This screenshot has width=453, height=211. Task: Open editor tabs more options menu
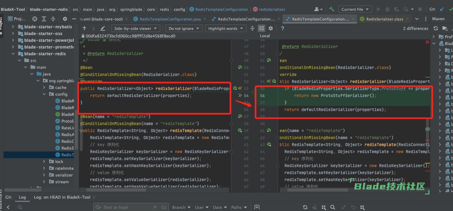click(426, 19)
